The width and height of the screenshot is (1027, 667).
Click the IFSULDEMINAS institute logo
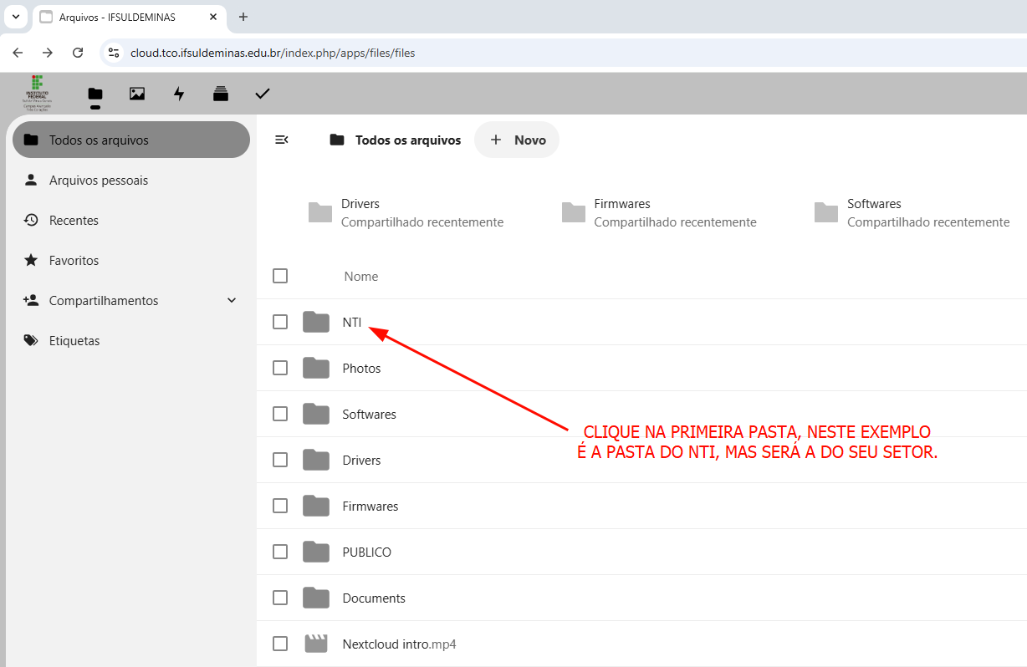click(x=37, y=93)
